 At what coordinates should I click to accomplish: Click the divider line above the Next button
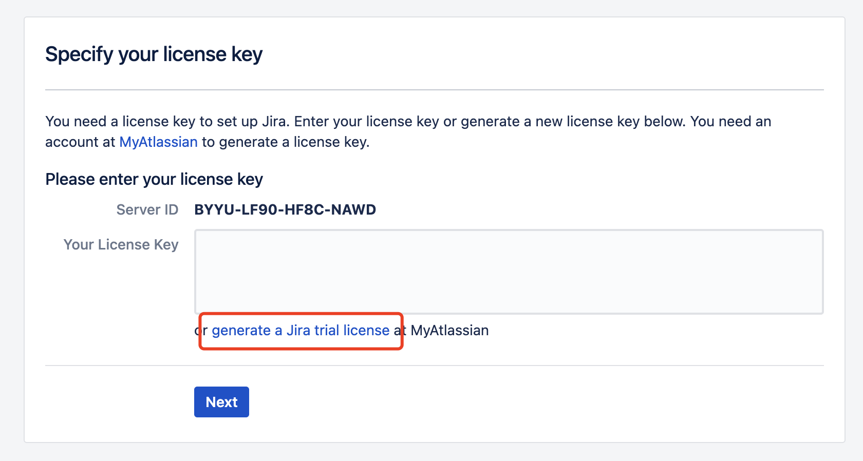coord(434,366)
